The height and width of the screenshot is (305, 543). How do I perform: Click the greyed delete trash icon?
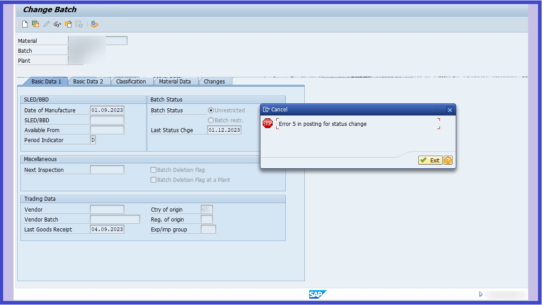click(79, 24)
